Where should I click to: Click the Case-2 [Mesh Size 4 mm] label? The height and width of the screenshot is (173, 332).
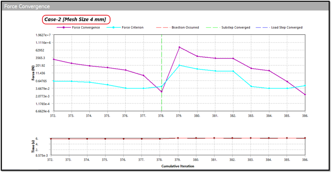tap(76, 19)
